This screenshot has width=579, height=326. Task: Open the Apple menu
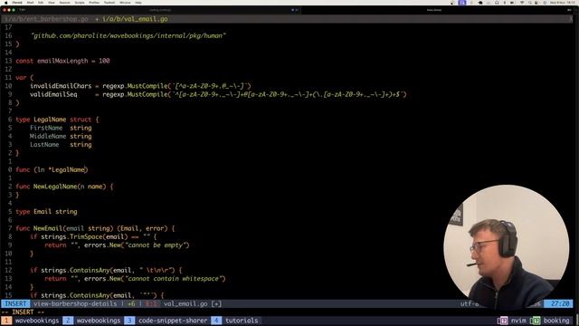tap(6, 3)
